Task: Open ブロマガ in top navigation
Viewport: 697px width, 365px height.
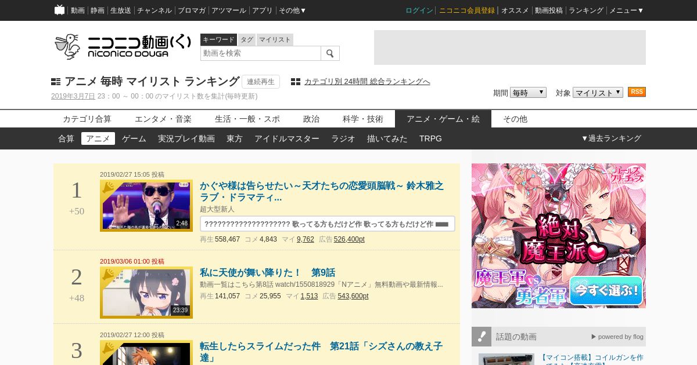Action: [192, 10]
